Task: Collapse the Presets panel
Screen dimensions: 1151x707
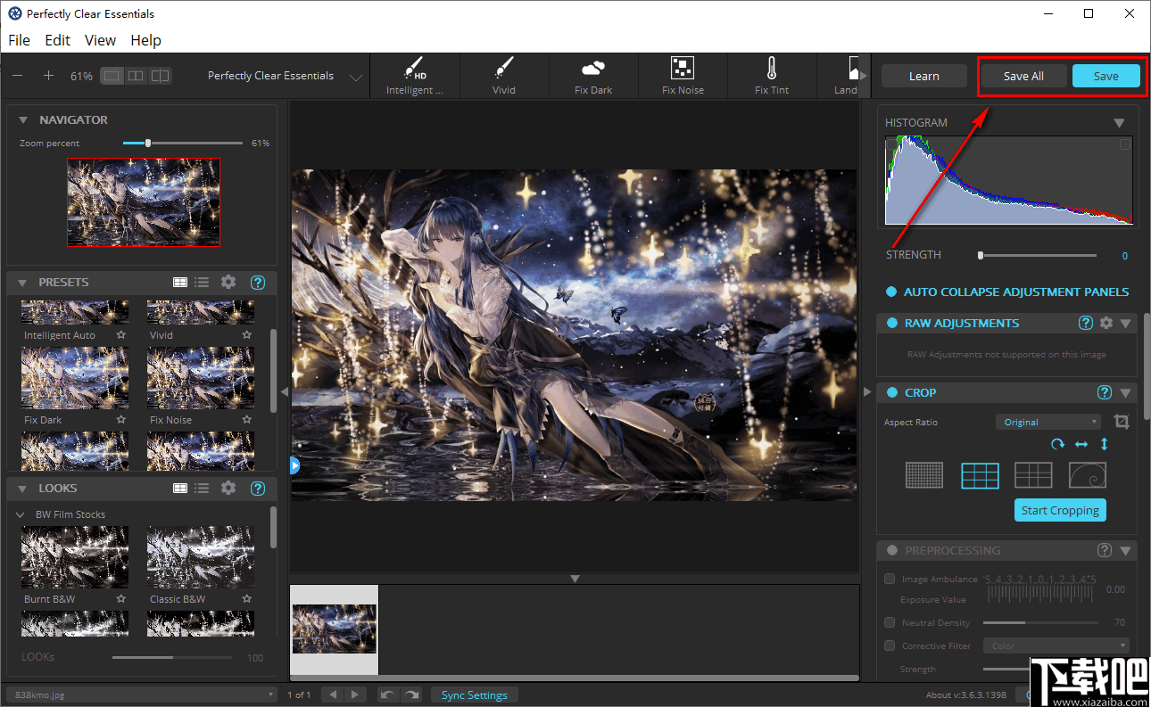Action: coord(22,282)
